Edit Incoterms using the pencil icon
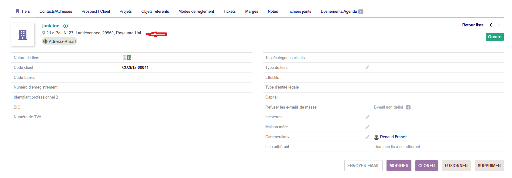The width and height of the screenshot is (512, 178). [367, 117]
